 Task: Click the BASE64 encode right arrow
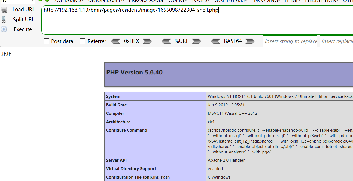pos(250,41)
